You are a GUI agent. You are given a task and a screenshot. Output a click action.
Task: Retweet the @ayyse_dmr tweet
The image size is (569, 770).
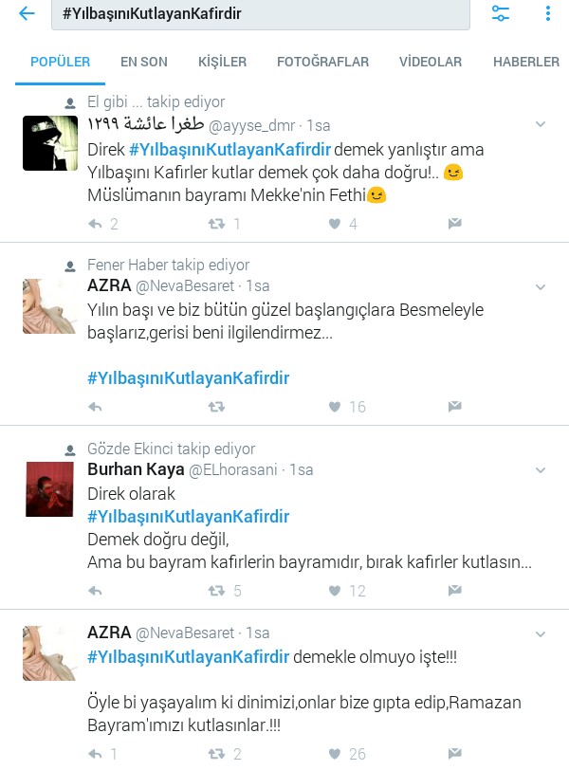[216, 224]
